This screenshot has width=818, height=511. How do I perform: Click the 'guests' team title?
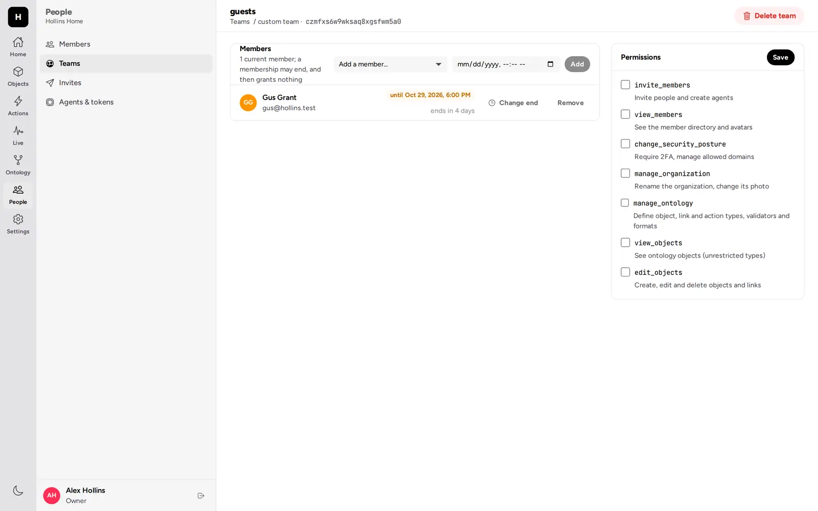[x=243, y=11]
